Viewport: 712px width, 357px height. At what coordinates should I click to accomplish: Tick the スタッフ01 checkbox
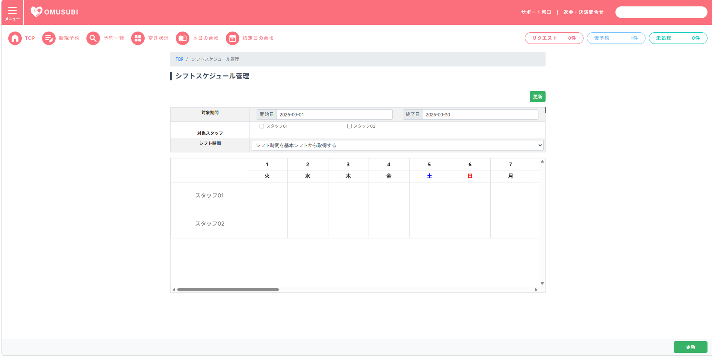pos(262,126)
